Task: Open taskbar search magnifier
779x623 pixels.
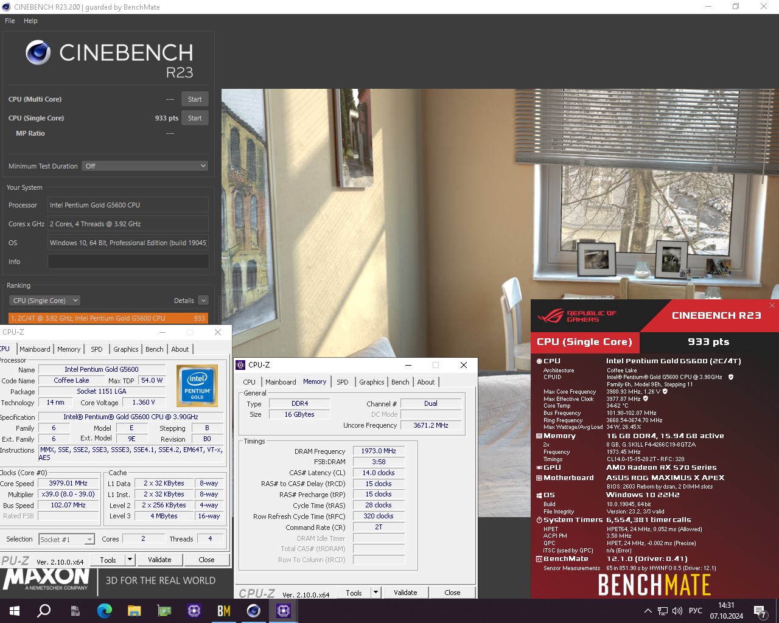Action: (x=44, y=611)
